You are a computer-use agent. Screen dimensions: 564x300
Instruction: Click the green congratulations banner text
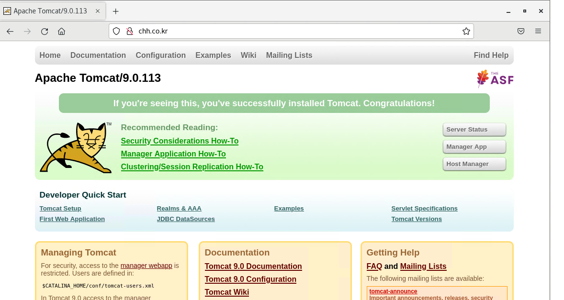point(274,103)
